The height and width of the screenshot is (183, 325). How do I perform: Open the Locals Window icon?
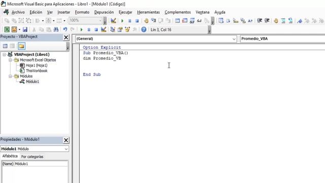point(177,20)
